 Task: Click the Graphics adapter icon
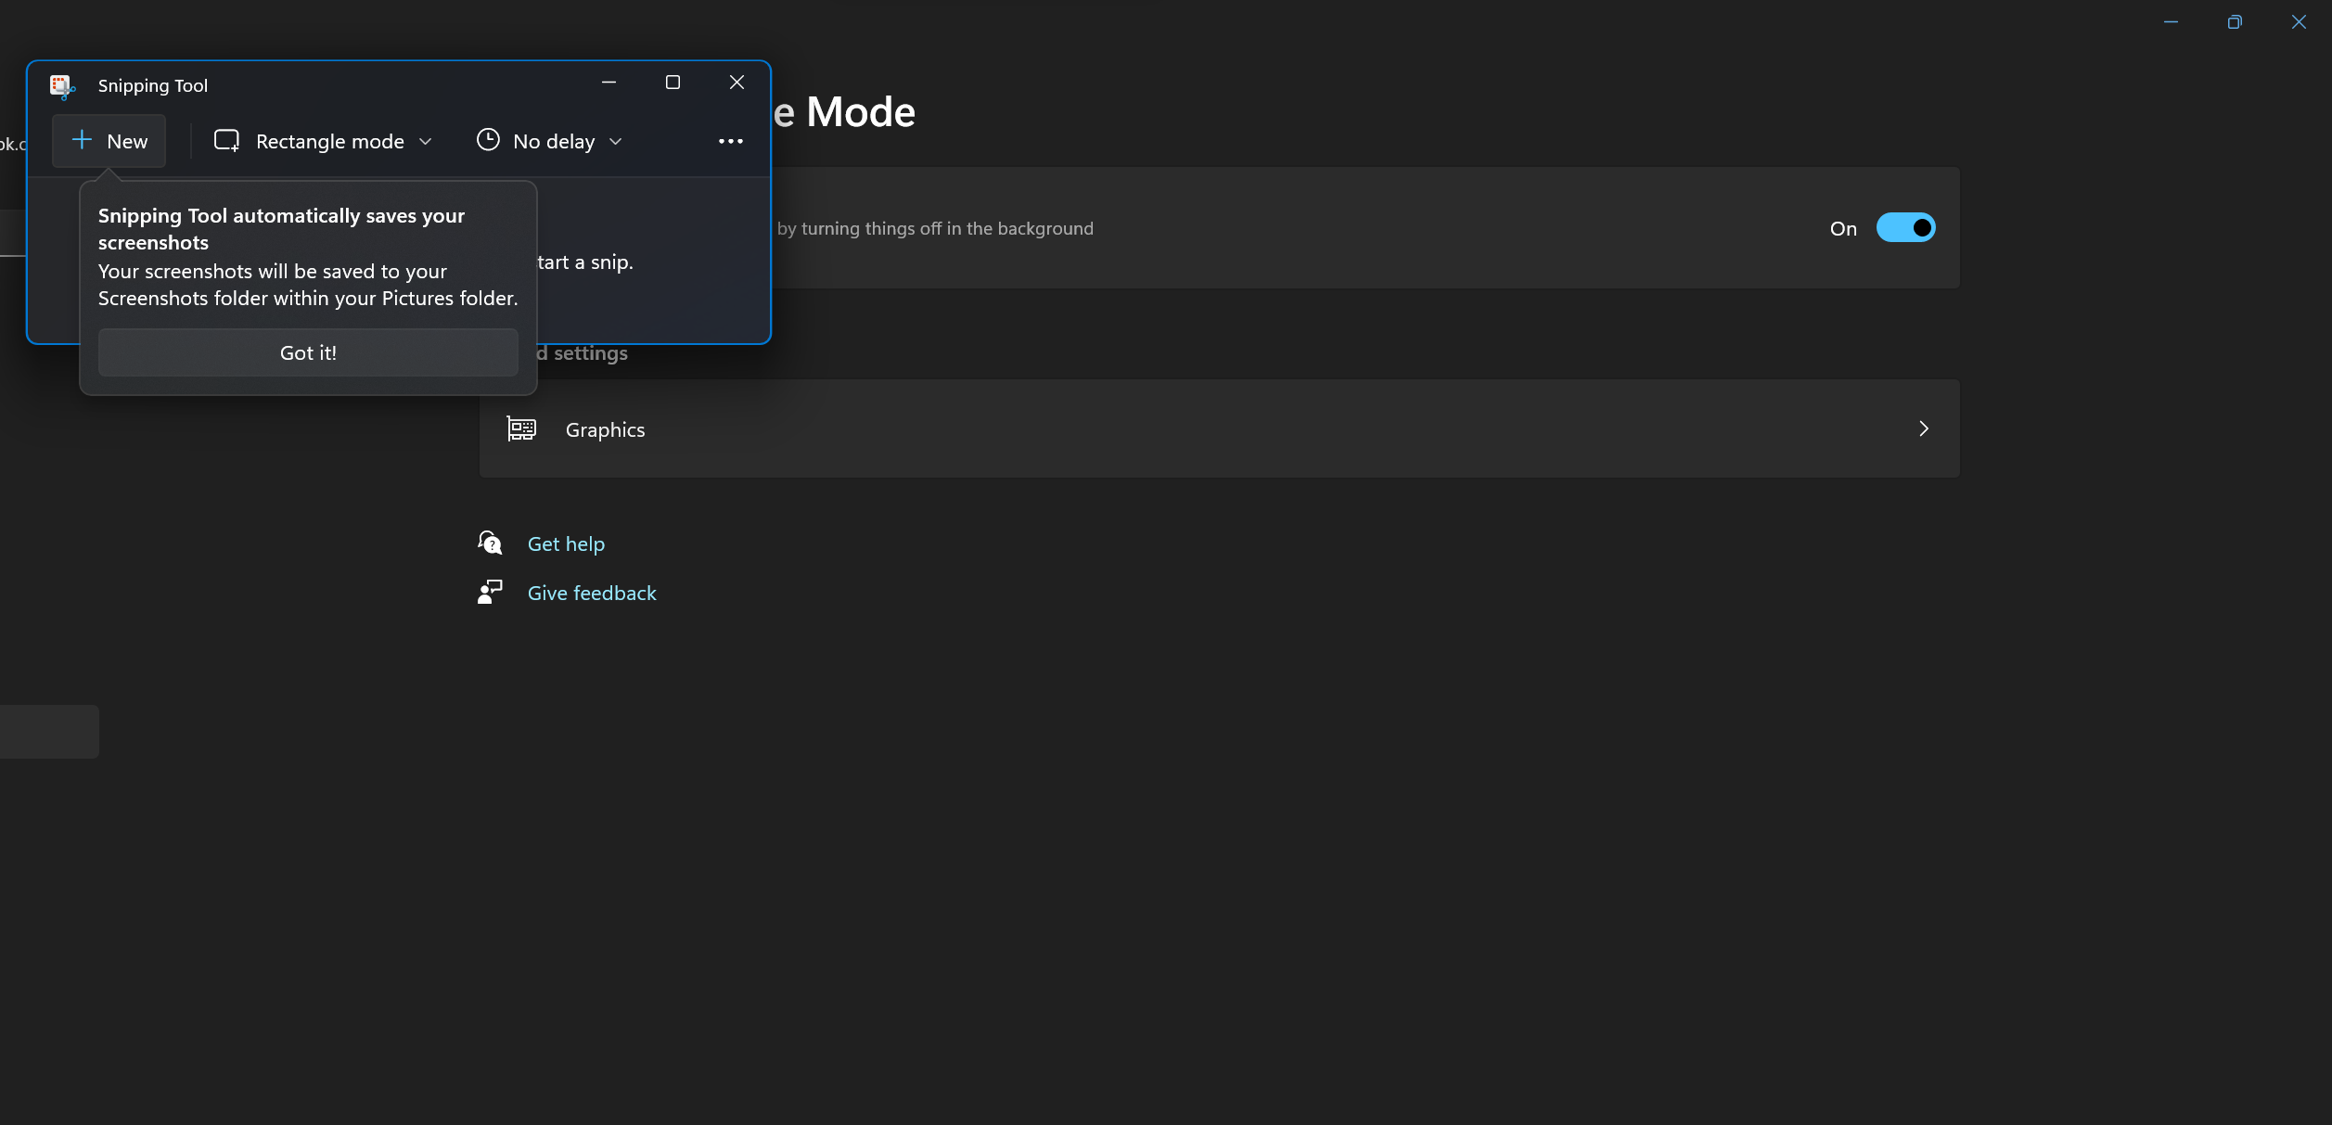coord(521,428)
